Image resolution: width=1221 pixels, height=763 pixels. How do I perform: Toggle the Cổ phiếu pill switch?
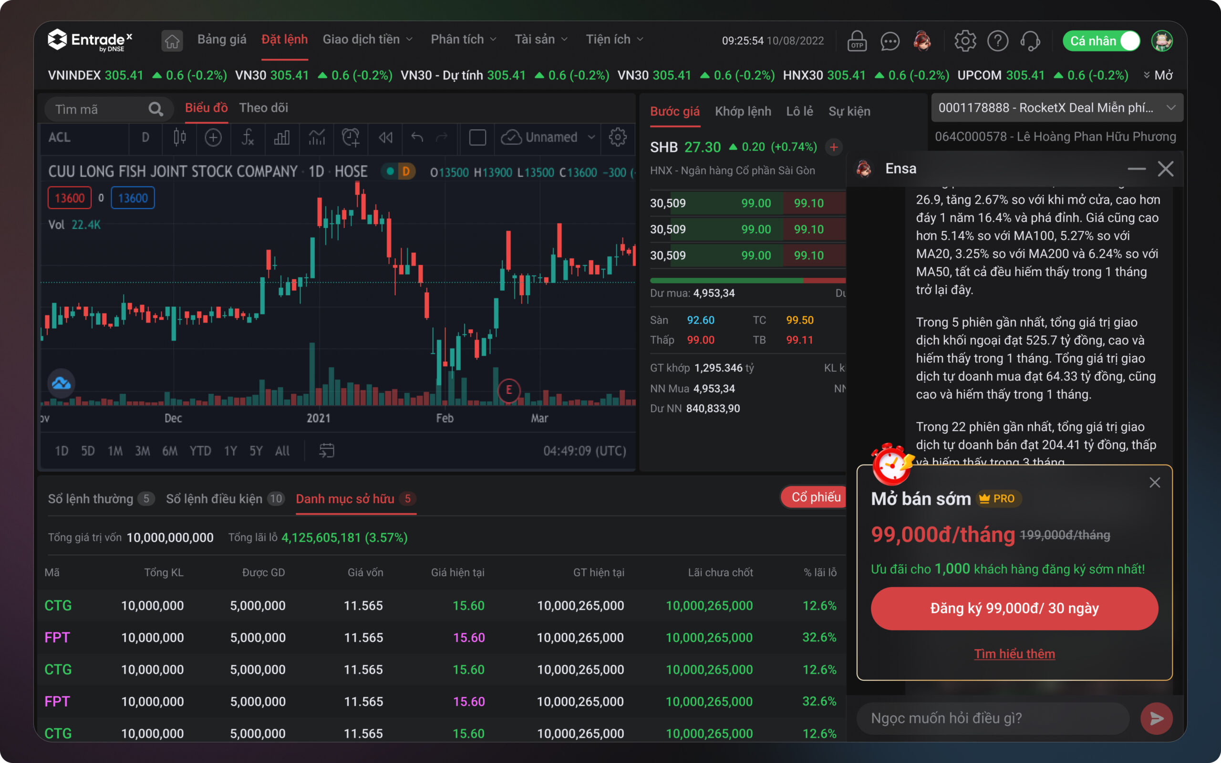tap(814, 497)
